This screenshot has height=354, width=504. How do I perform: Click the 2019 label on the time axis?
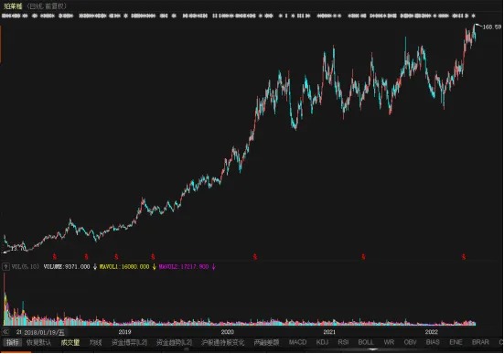(x=124, y=332)
